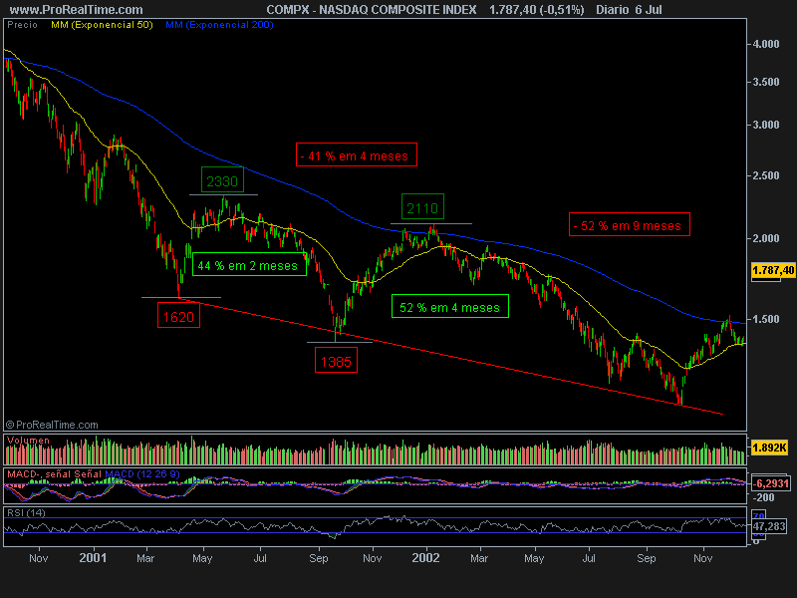Click the 2002 year label on time axis
Image resolution: width=797 pixels, height=598 pixels.
(x=425, y=558)
